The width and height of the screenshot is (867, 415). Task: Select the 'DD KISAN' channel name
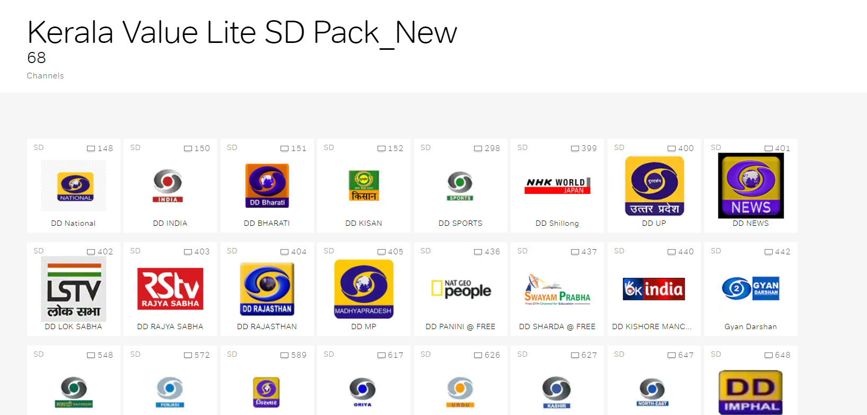[x=364, y=223]
